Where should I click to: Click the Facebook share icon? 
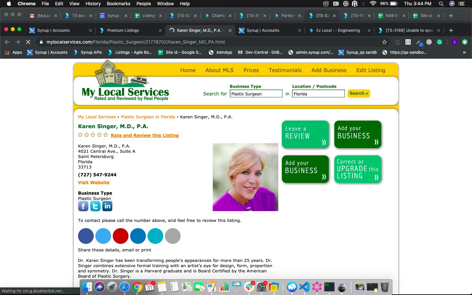pos(83,206)
